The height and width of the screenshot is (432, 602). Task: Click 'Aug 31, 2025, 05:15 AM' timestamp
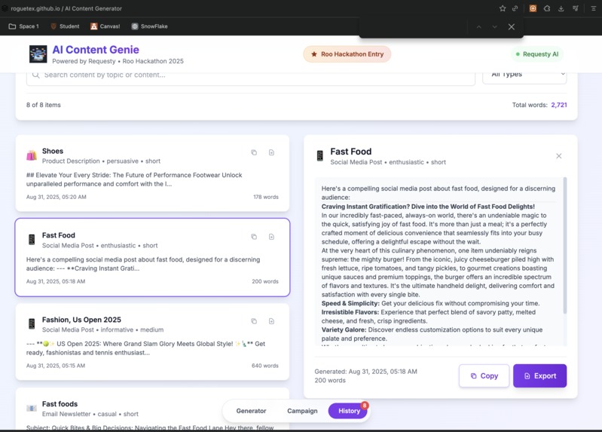click(x=56, y=366)
